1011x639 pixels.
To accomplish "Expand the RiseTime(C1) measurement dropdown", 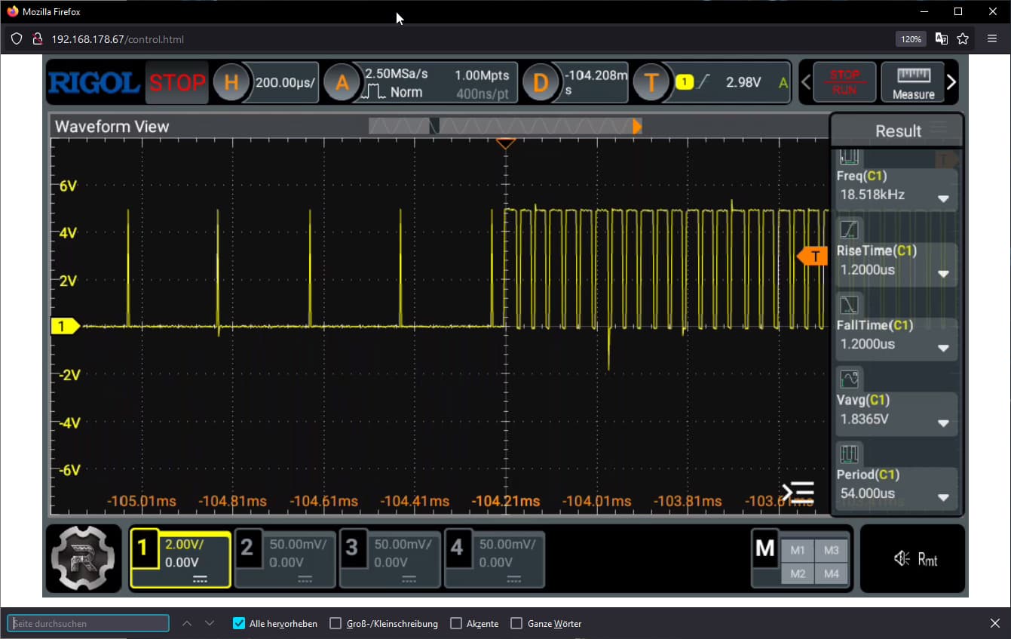I will click(942, 274).
